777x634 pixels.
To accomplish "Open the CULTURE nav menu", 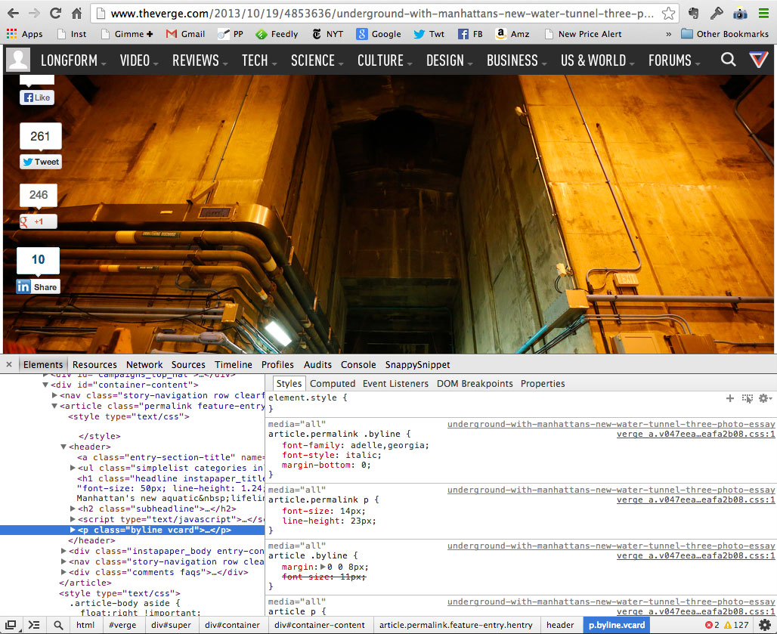I will click(385, 60).
